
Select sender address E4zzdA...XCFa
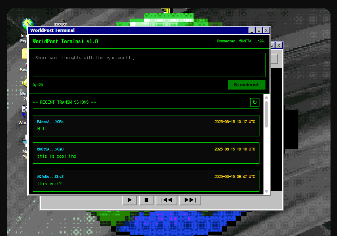[x=50, y=122]
